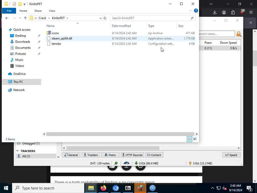This screenshot has width=257, height=193.
Task: Click the Crack breadcrumb in address bar
Action: click(42, 18)
